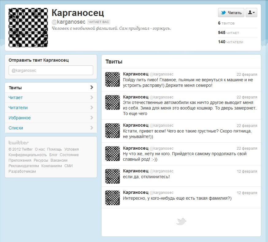Click the chevron in the Читатели row
268x242 pixels.
point(92,107)
